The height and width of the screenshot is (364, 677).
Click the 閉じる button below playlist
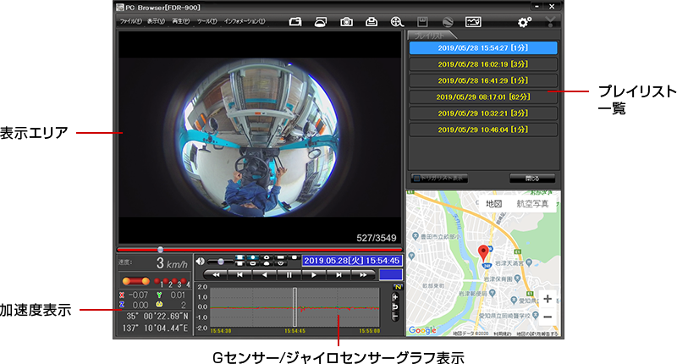(x=532, y=179)
